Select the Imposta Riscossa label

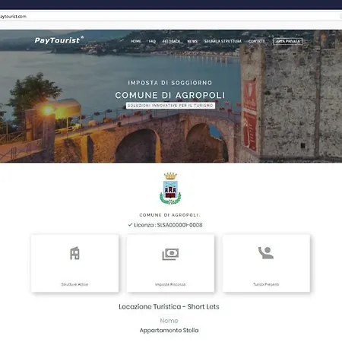(170, 284)
